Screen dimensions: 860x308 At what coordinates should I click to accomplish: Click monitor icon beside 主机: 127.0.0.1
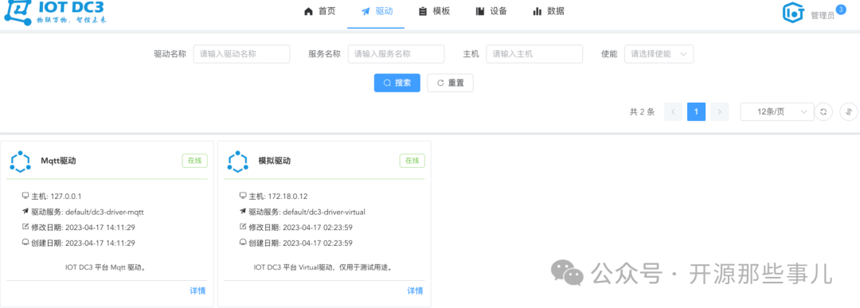tap(25, 196)
